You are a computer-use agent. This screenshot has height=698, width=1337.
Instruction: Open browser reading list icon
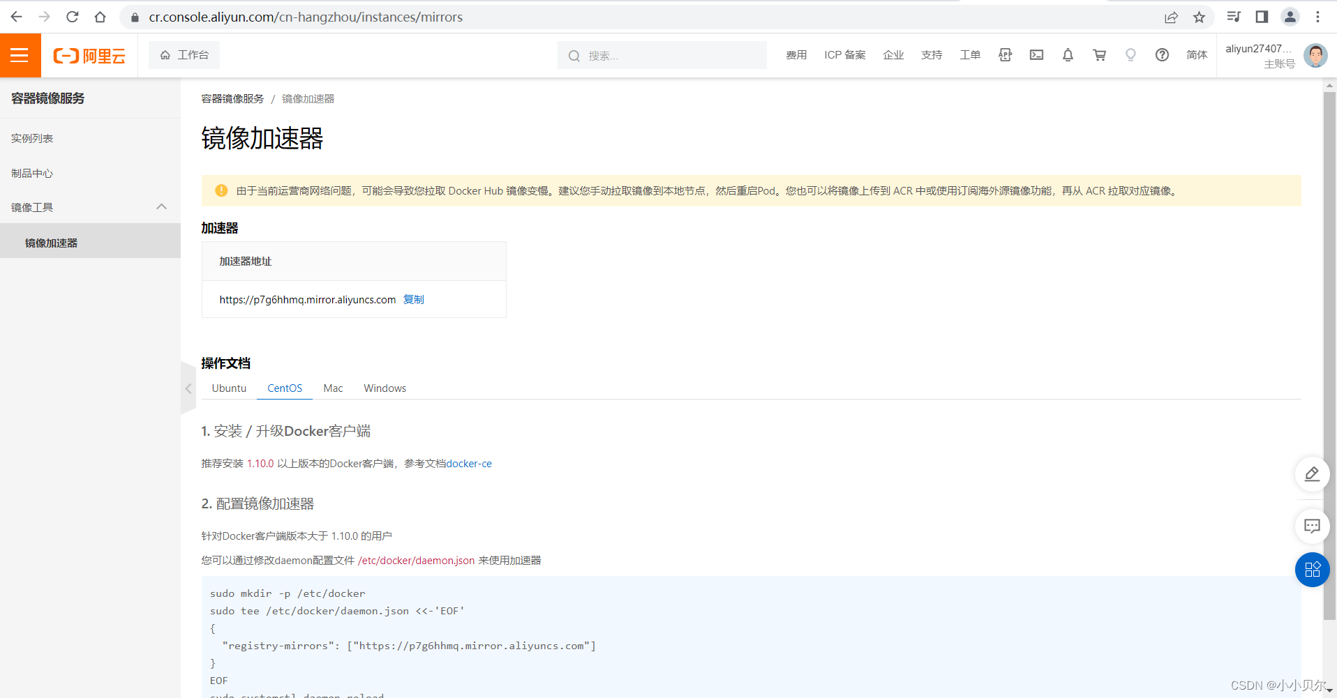click(x=1234, y=17)
